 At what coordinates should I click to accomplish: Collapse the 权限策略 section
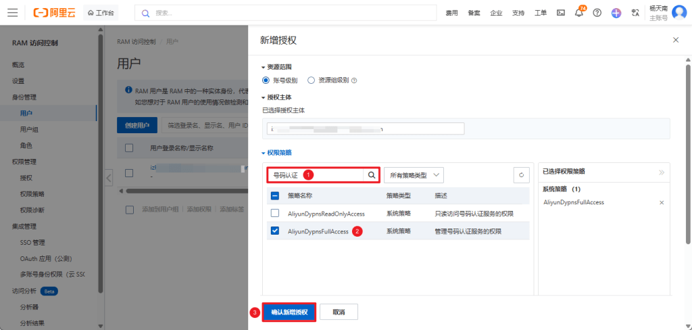click(276, 153)
